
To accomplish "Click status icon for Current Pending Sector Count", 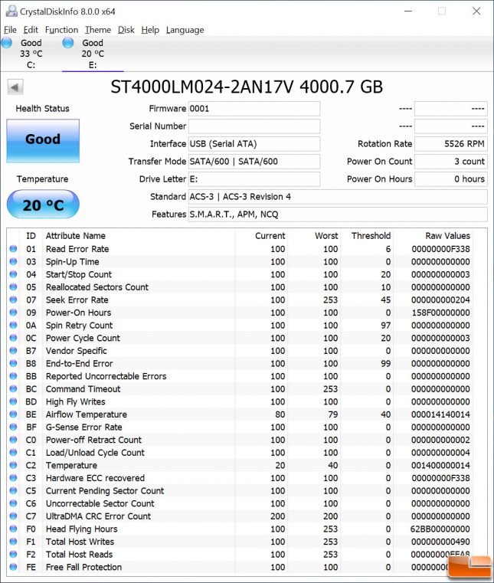I will pos(13,490).
